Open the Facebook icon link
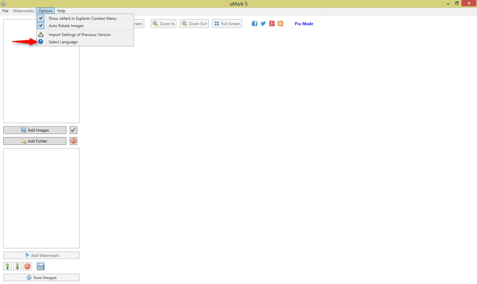This screenshot has height=284, width=477. [x=254, y=24]
